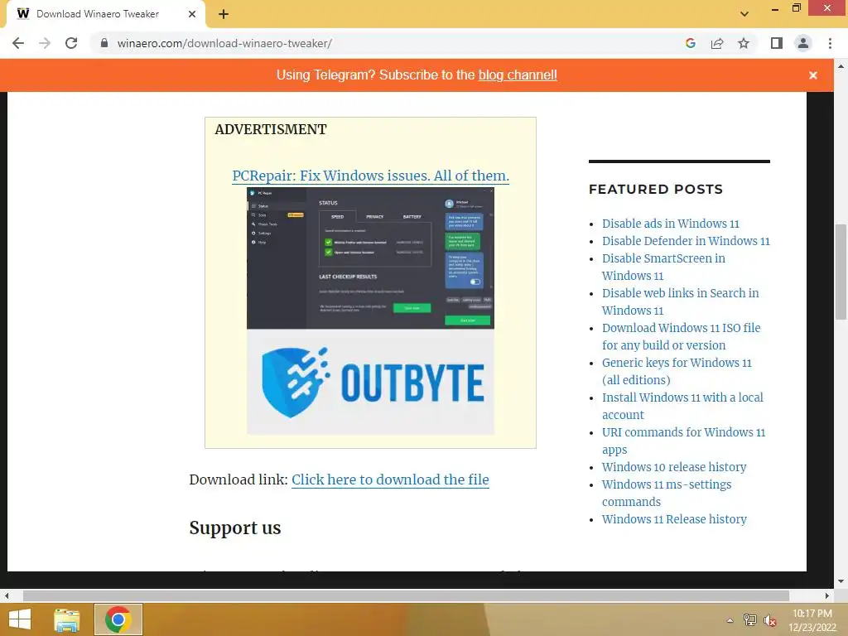Click the forward navigation arrow
Screen dimensions: 848x636
click(x=45, y=43)
